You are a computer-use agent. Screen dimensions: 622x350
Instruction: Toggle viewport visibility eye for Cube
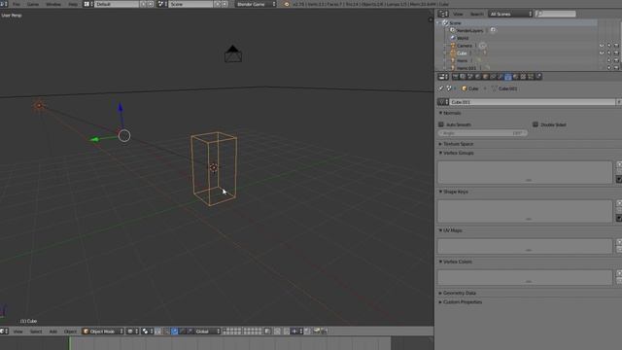602,53
